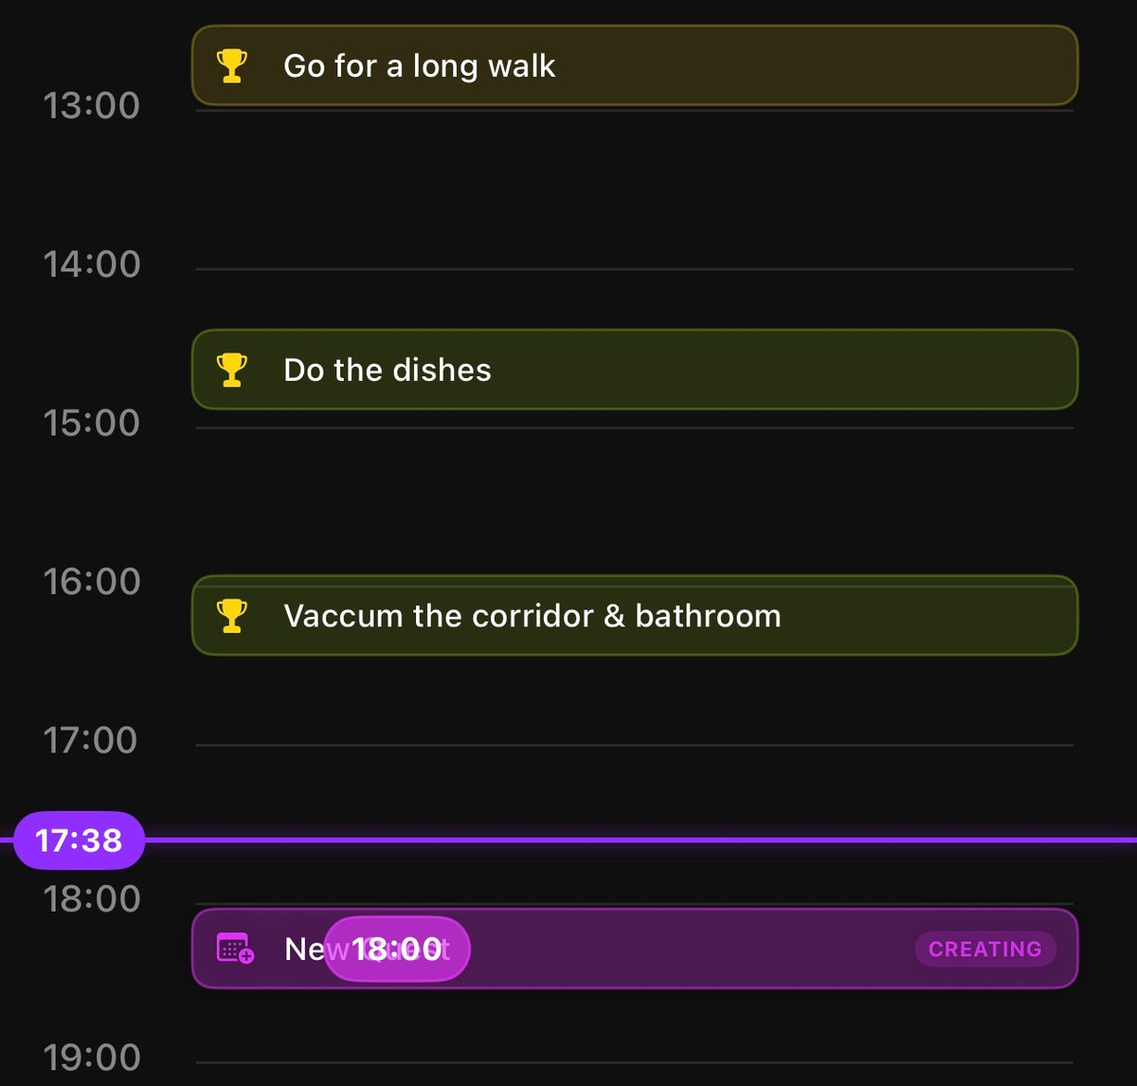1137x1086 pixels.
Task: Click the 13:00 hour label
Action: click(x=91, y=105)
